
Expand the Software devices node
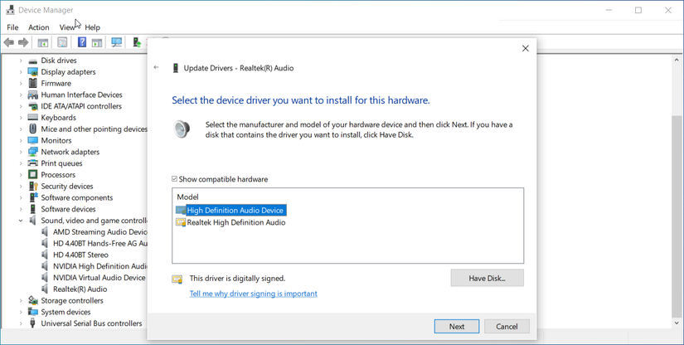(21, 209)
